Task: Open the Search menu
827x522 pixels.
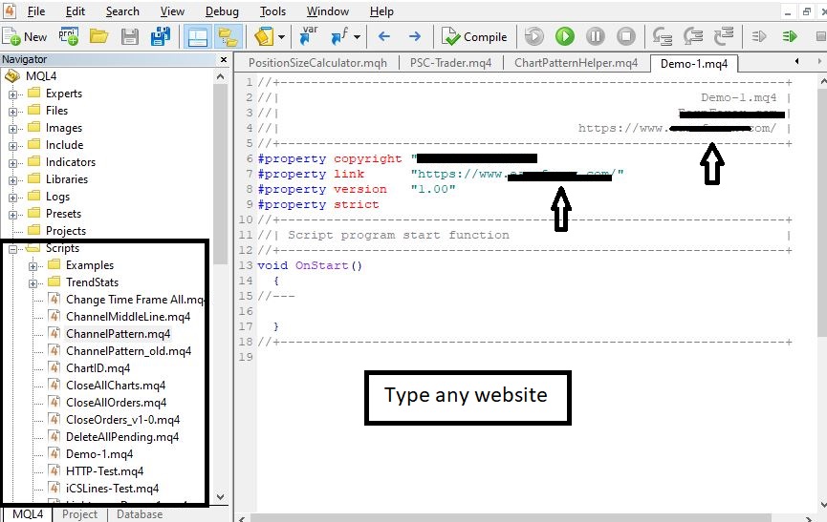Action: pos(122,11)
